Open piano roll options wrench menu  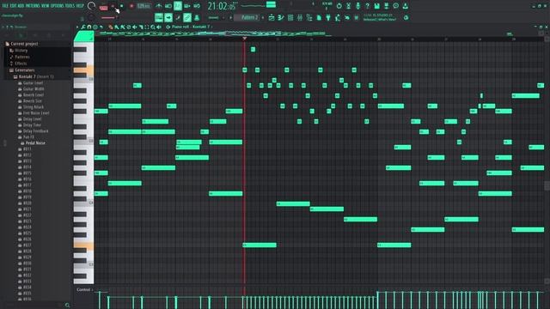(83, 27)
